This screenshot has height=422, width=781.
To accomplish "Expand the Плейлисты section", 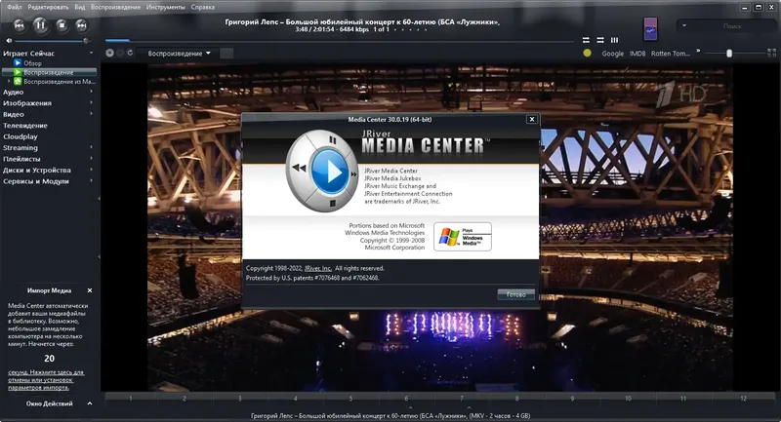I will point(91,159).
